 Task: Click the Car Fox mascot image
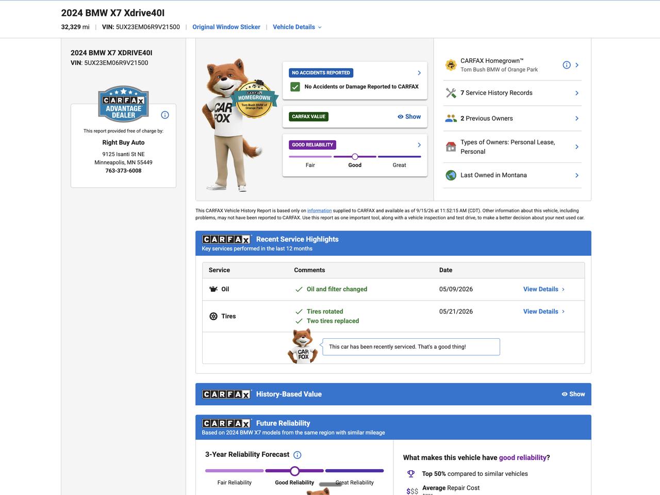tap(227, 125)
